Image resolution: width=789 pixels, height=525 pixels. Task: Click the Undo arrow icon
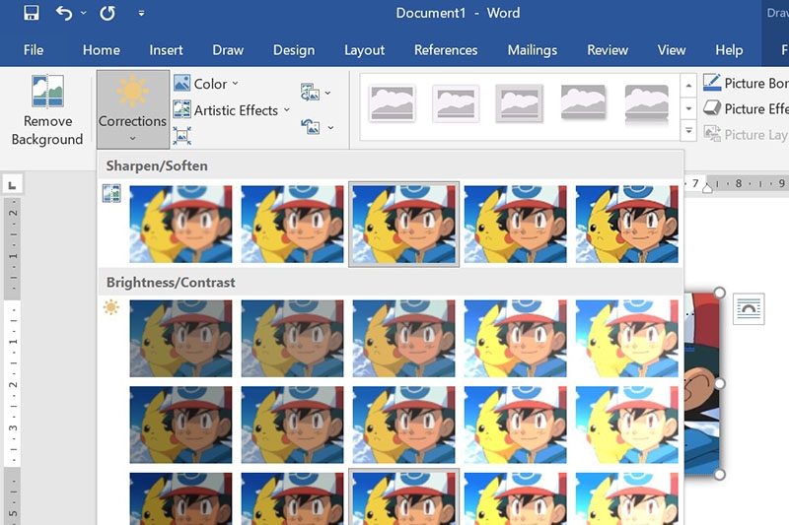(64, 13)
